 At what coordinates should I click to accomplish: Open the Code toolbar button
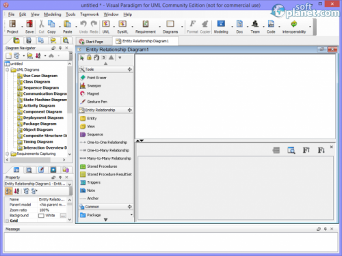pyautogui.click(x=271, y=27)
